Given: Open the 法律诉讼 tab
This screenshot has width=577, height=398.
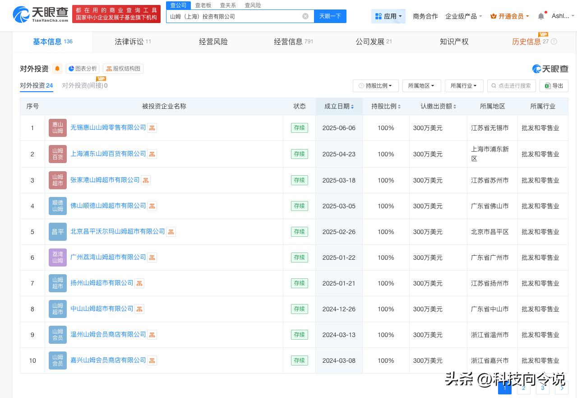Looking at the screenshot, I should [x=133, y=42].
